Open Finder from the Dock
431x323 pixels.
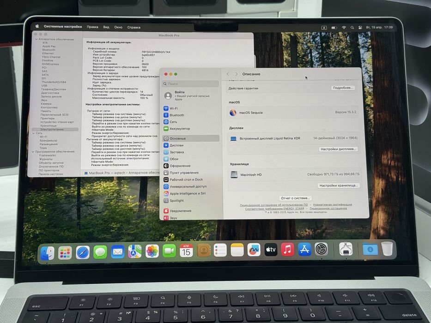point(47,253)
